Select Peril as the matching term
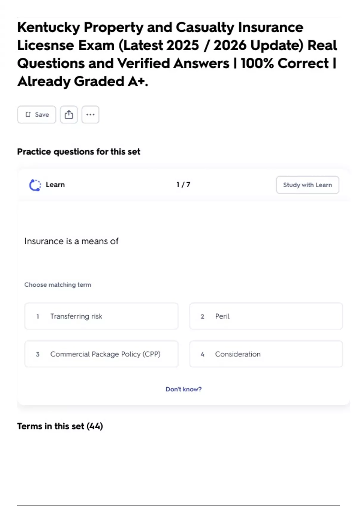 pyautogui.click(x=266, y=316)
